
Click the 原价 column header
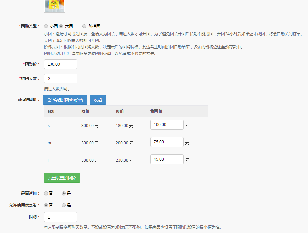click(85, 111)
